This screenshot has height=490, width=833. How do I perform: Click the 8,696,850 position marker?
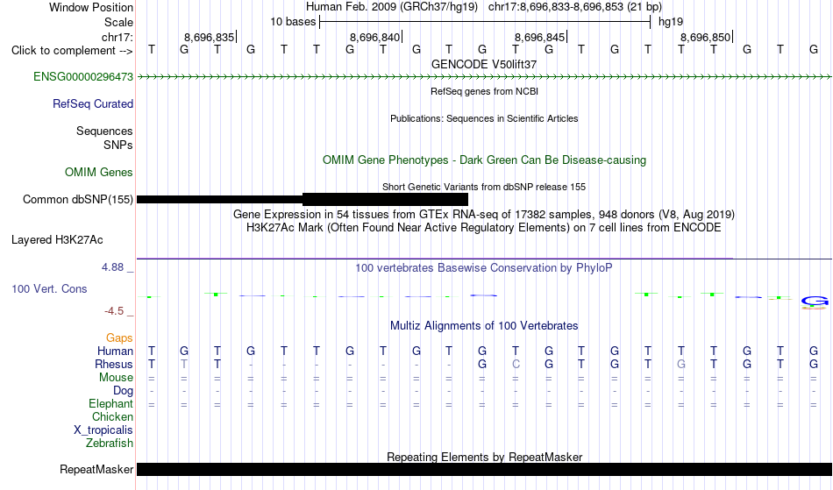[x=706, y=37]
